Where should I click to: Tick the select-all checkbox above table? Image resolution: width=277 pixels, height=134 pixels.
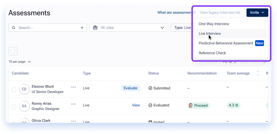13,51
